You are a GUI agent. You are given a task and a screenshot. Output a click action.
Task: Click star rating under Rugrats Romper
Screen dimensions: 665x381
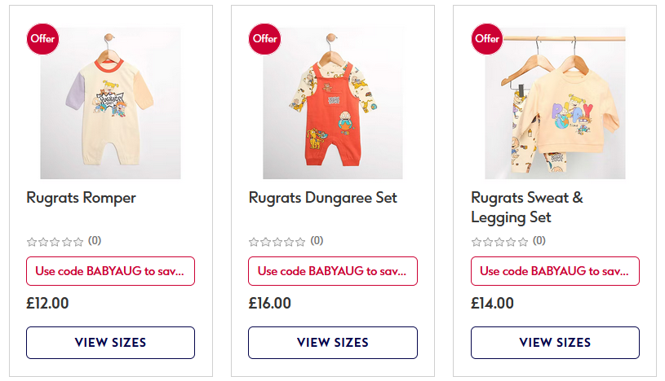55,241
